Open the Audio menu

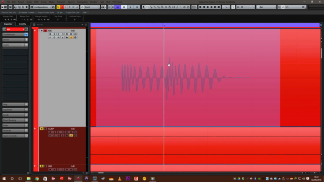click(29, 2)
